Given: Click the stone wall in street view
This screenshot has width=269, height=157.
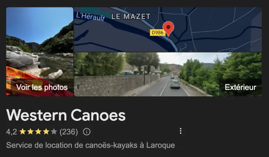Looking at the screenshot, I should coord(113,85).
